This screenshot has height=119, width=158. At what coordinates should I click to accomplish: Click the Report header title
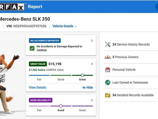coord(35,7)
